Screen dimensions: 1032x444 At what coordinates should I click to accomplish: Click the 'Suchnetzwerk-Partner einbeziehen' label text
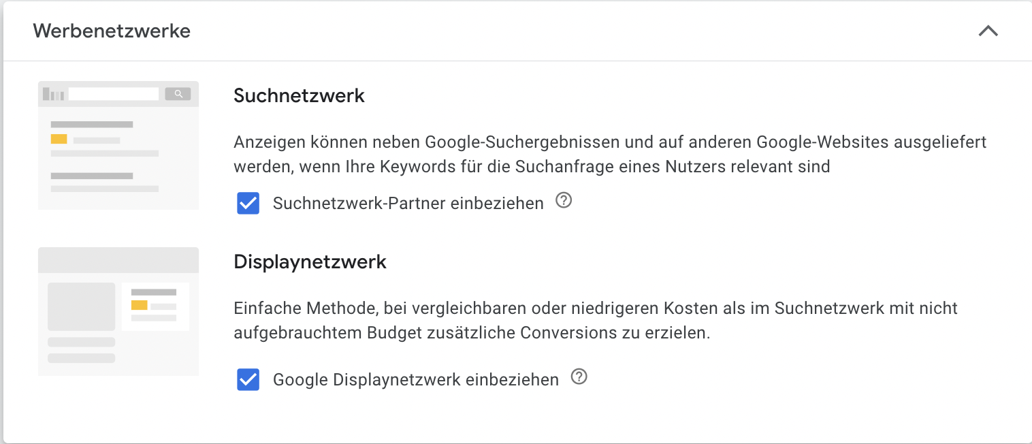click(408, 203)
